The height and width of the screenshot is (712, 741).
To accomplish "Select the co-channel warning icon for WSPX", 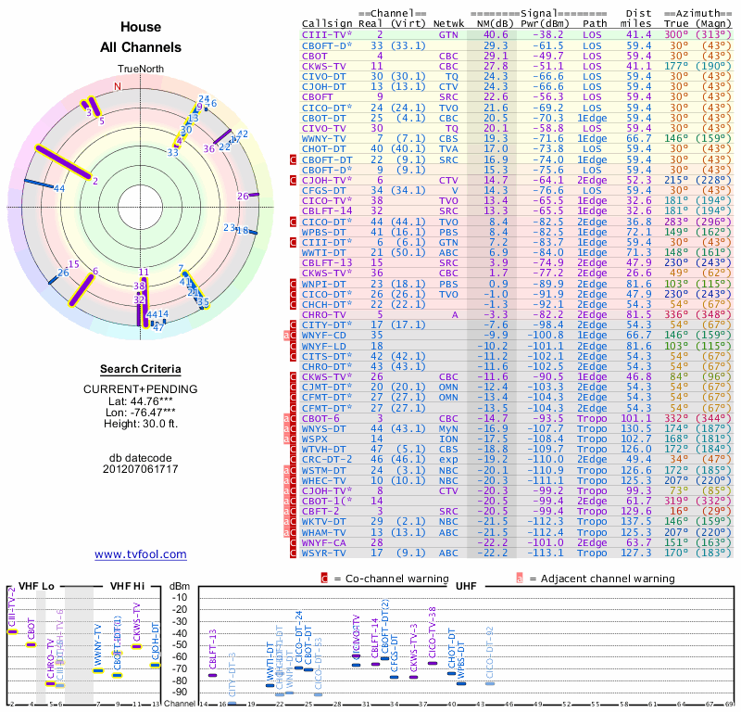I will tap(294, 439).
